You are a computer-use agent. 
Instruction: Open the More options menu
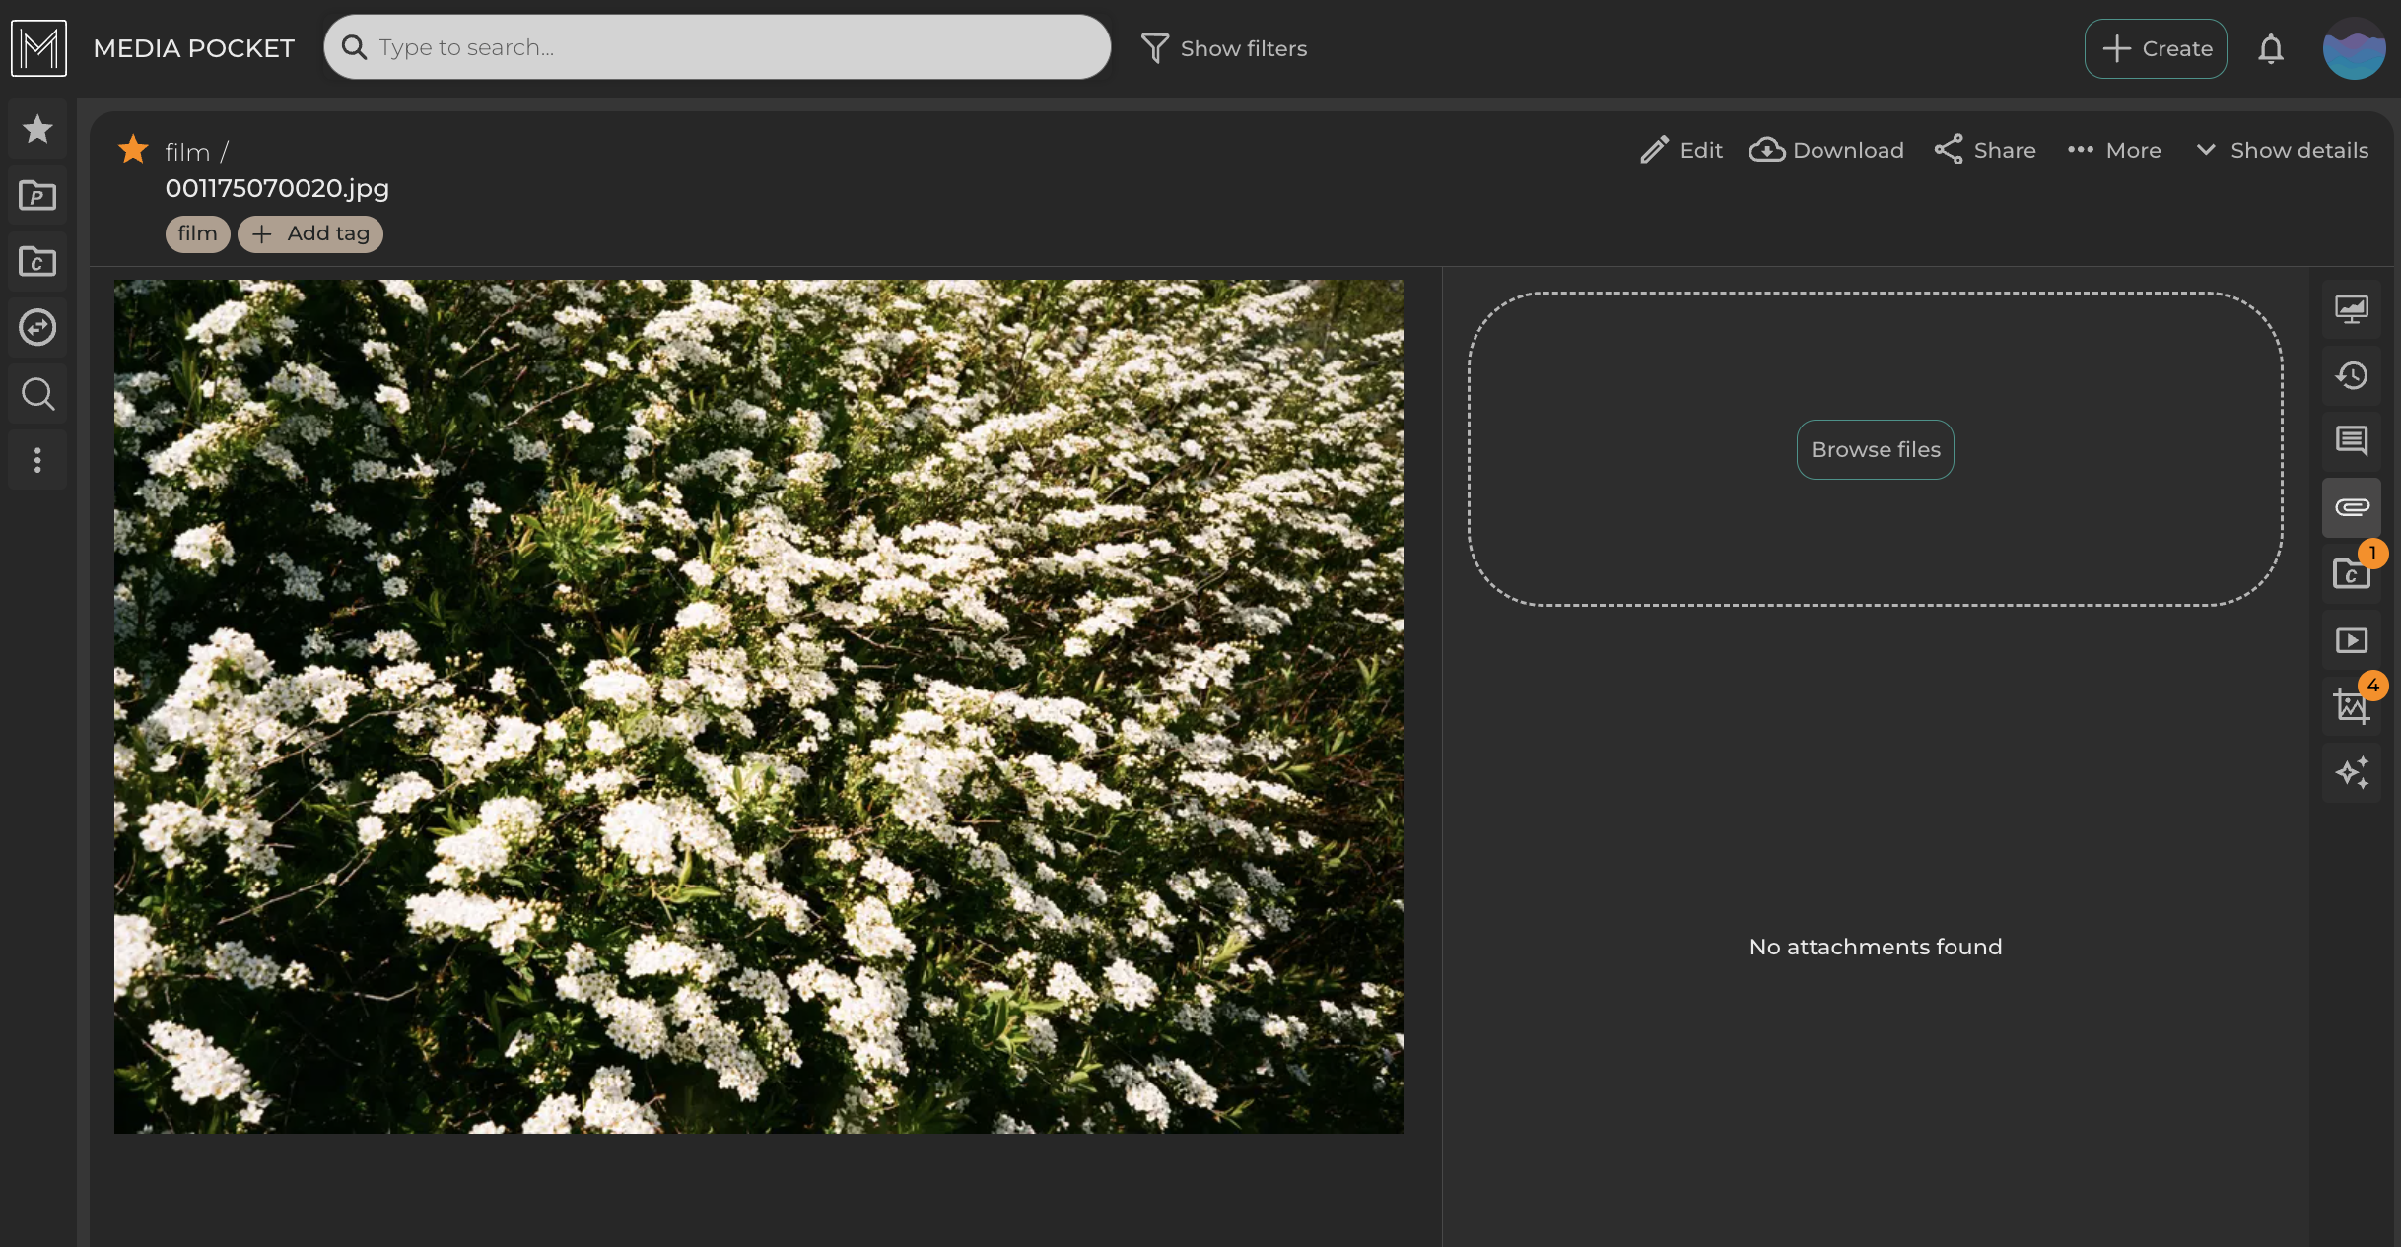(x=2114, y=150)
